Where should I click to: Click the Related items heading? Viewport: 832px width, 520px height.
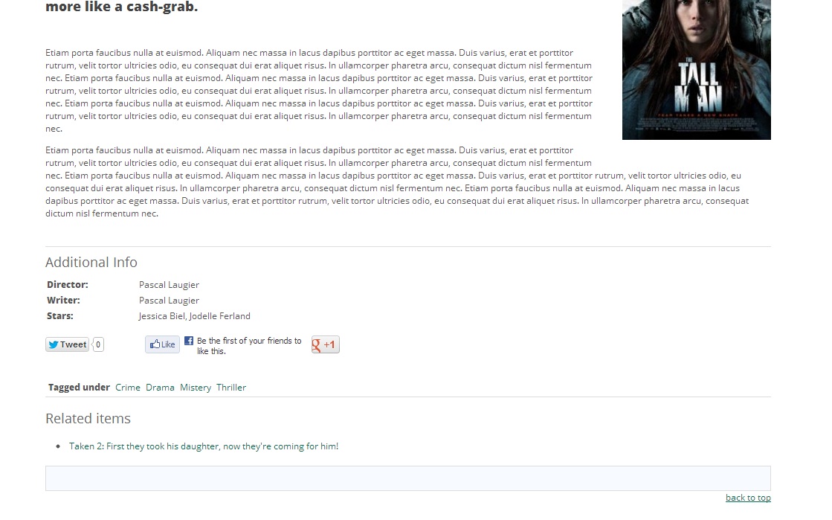pos(88,419)
